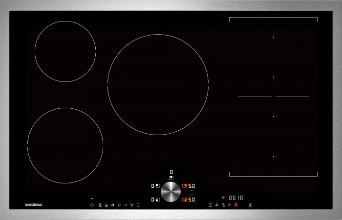Tap the orange flex zone bracket icon
This screenshot has width=342, height=220.
point(138,205)
